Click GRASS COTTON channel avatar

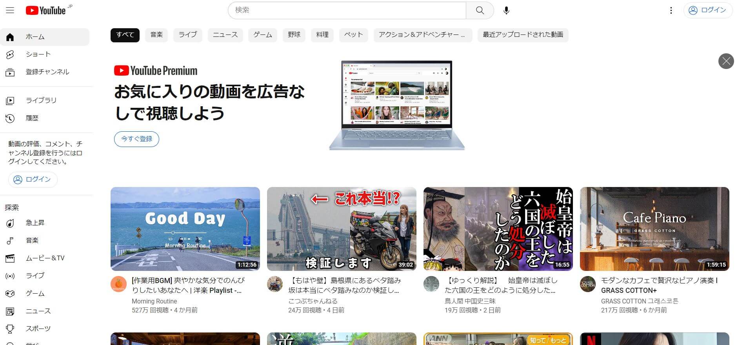click(x=588, y=284)
